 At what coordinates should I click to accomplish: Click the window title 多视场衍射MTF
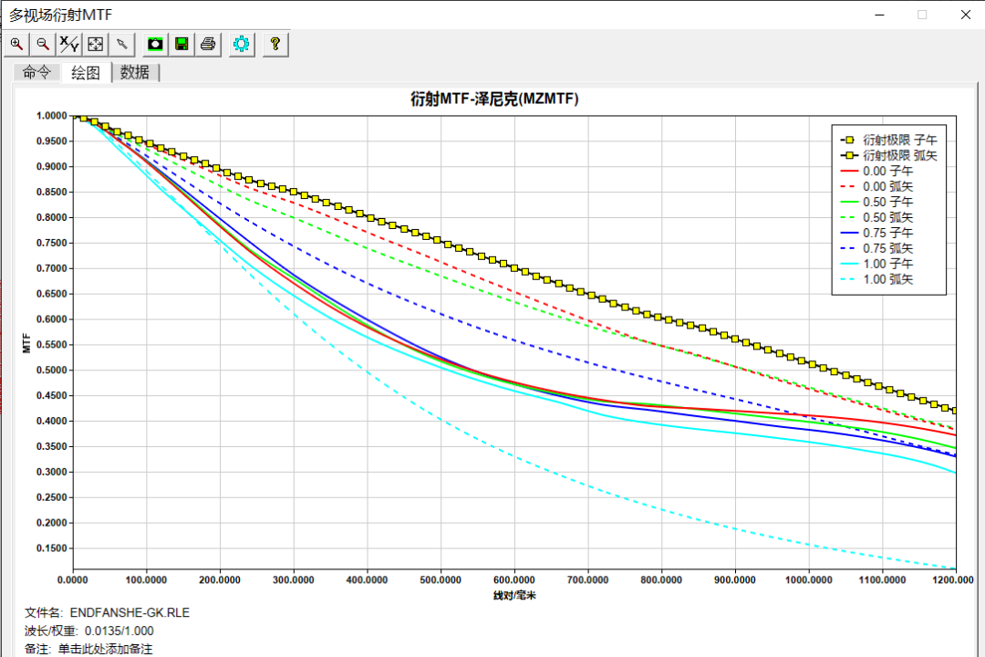coord(60,15)
